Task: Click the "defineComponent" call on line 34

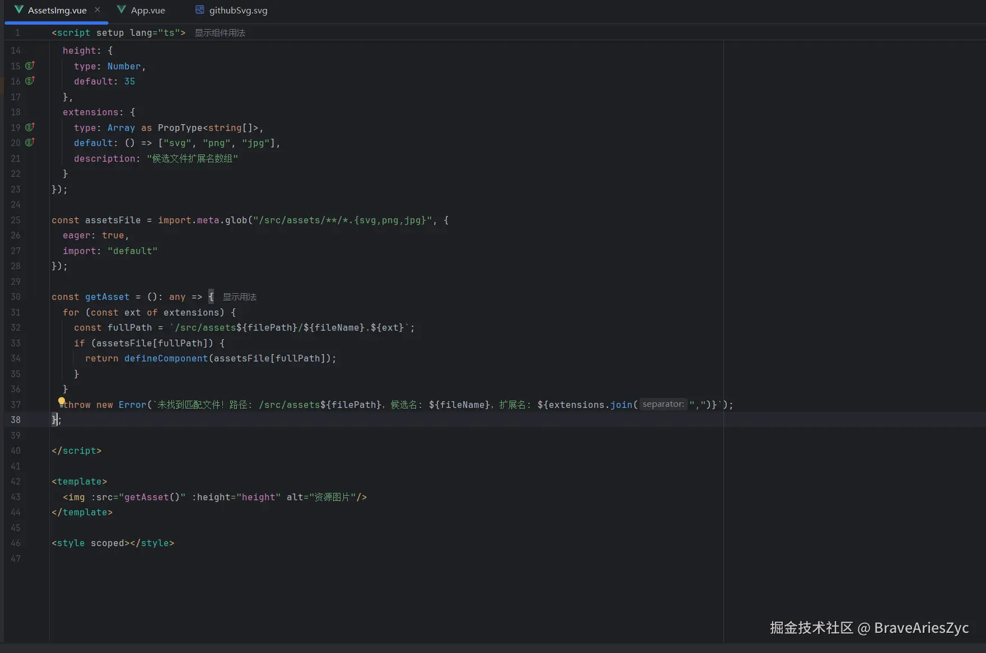Action: [166, 359]
